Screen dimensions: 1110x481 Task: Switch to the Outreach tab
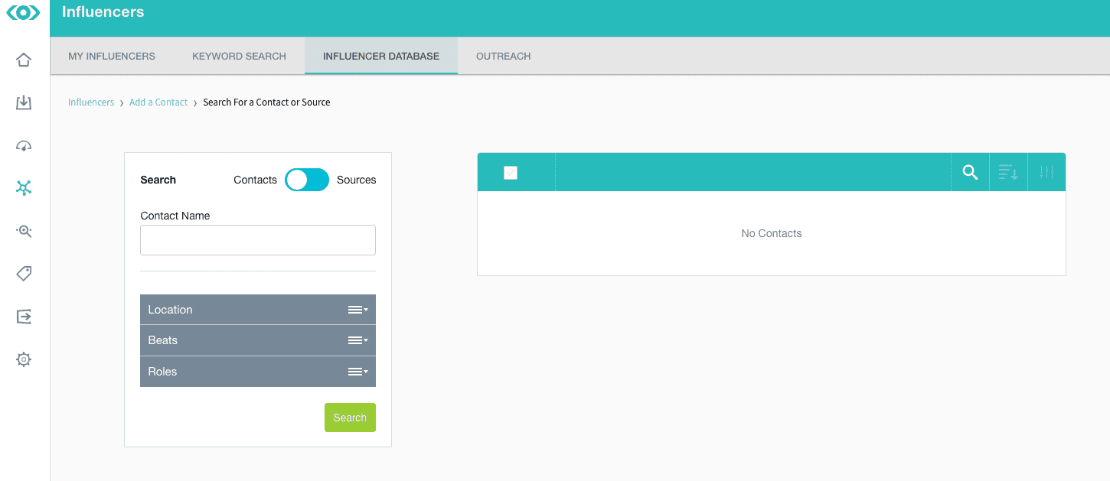coord(503,56)
